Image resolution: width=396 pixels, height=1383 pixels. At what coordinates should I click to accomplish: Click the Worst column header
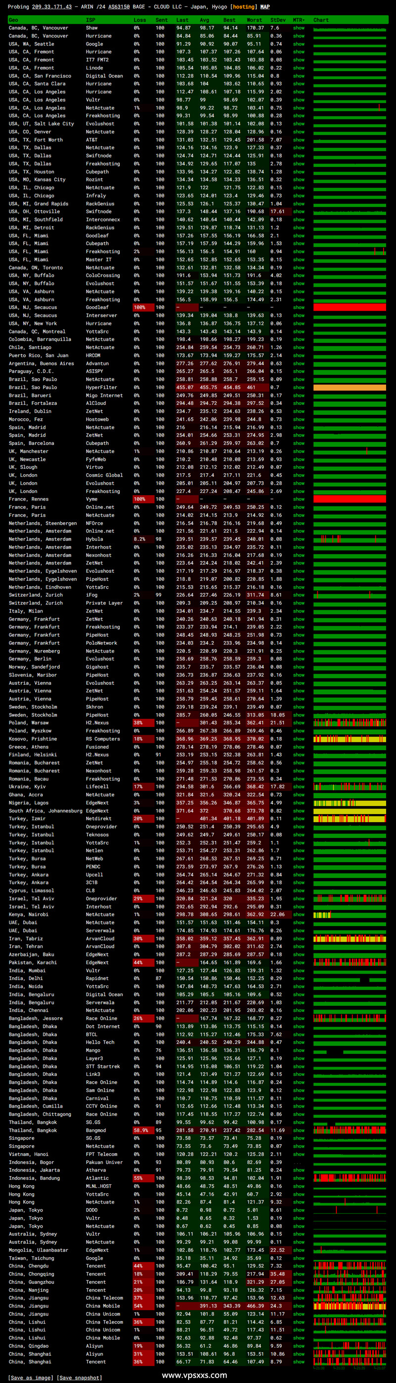[254, 20]
